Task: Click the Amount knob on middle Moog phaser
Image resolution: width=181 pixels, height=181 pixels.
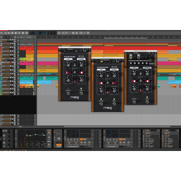Action: (x=101, y=76)
